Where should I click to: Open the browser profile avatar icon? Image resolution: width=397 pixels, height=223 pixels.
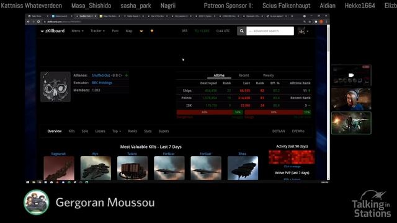click(x=321, y=22)
